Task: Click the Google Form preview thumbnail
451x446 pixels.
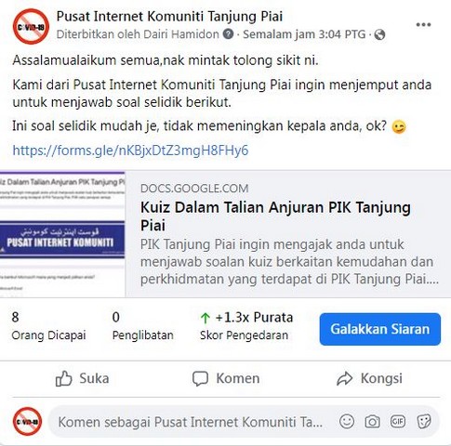Action: 62,234
